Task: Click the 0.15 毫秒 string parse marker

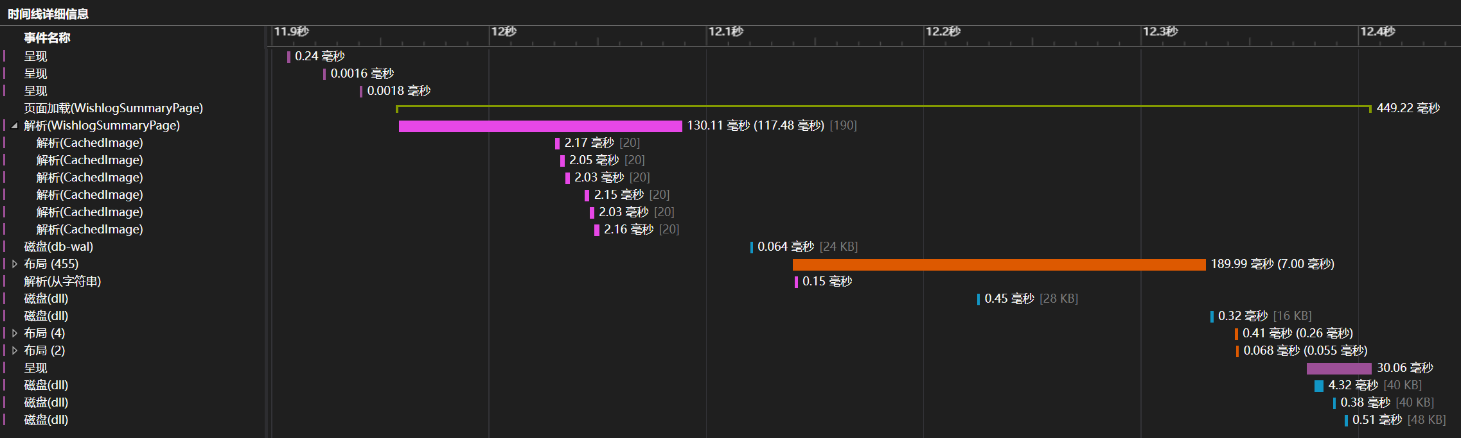Action: 796,282
